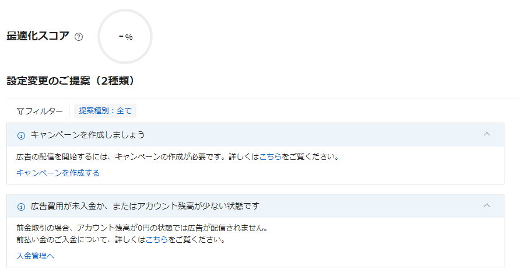The image size is (519, 279).
Task: Click the 前金取引の場合 description line
Action: click(142, 228)
